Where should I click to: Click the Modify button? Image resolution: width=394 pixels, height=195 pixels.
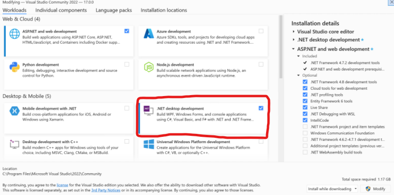[375, 189]
